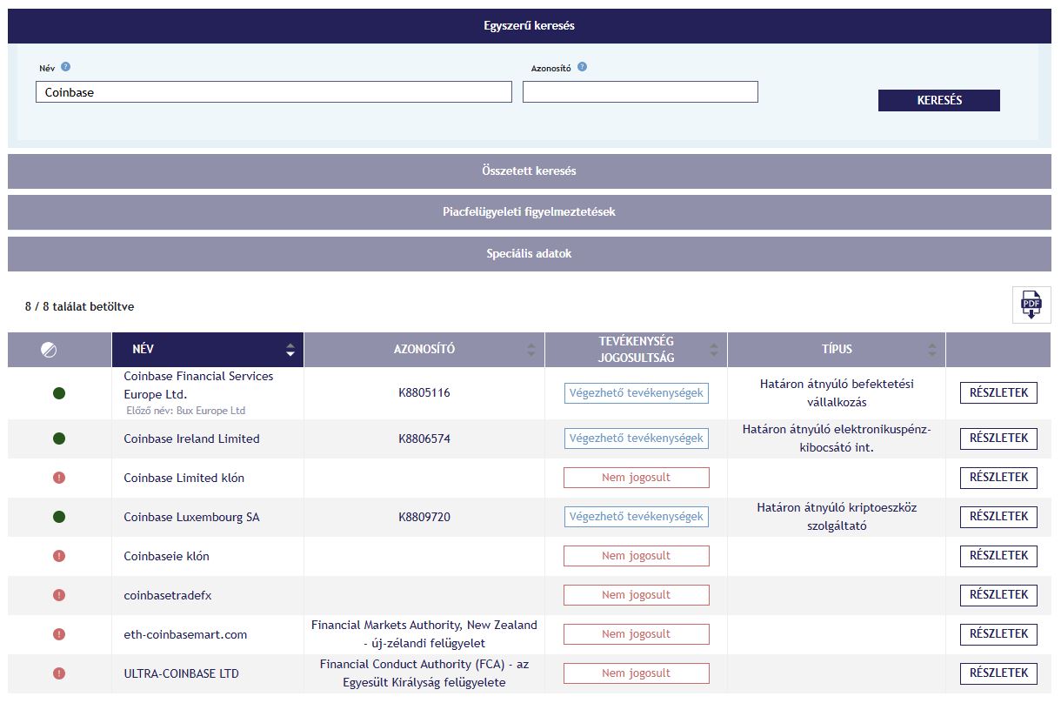Image resolution: width=1061 pixels, height=703 pixels.
Task: Open RÉSZLETEK for eth-coinbasemart.com
Action: click(998, 634)
